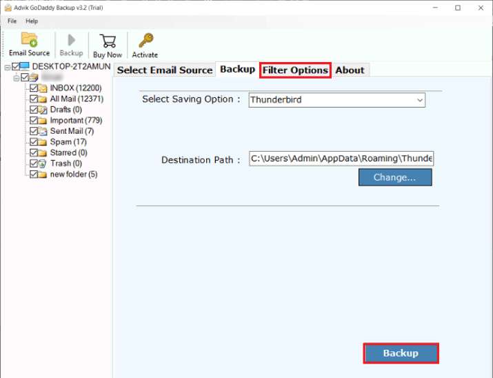
Task: Click the Backup play arrow toolbar icon
Action: (72, 40)
